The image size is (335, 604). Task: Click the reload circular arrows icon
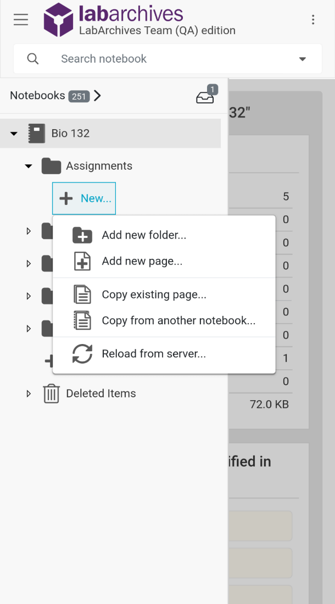coord(82,353)
